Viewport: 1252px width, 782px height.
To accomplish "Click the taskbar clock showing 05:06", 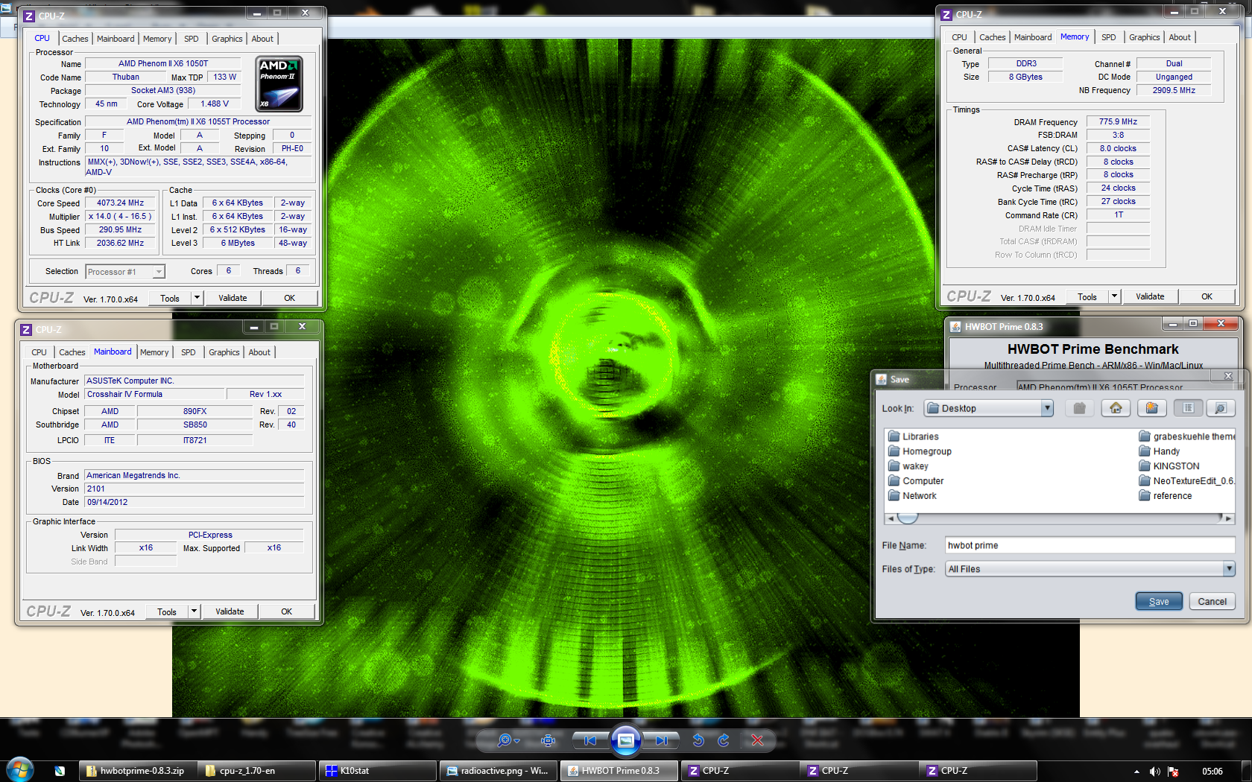I will pyautogui.click(x=1212, y=772).
